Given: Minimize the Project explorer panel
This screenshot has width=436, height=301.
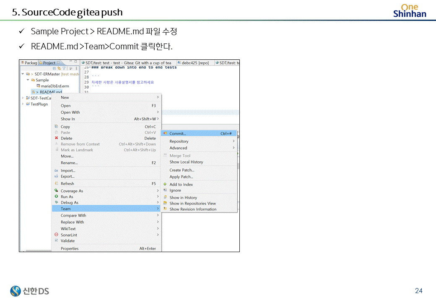Looking at the screenshot, I should (70, 61).
